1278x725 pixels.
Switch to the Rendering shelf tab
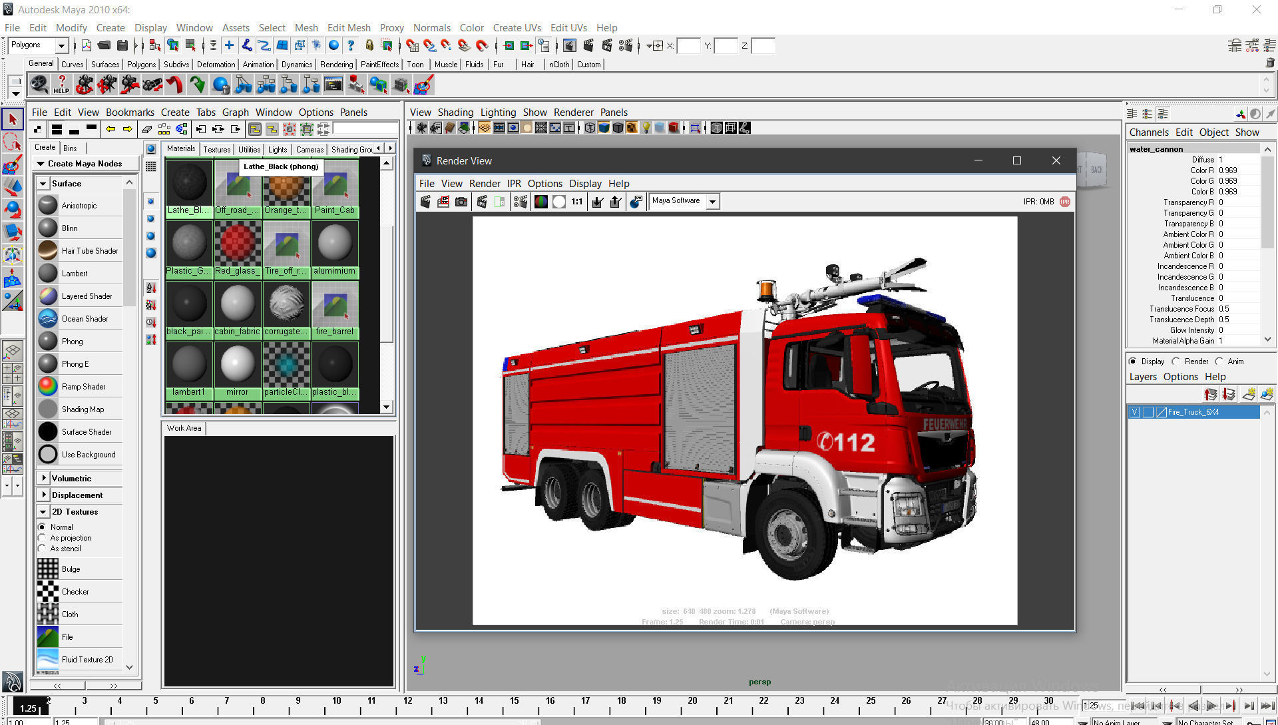point(336,65)
